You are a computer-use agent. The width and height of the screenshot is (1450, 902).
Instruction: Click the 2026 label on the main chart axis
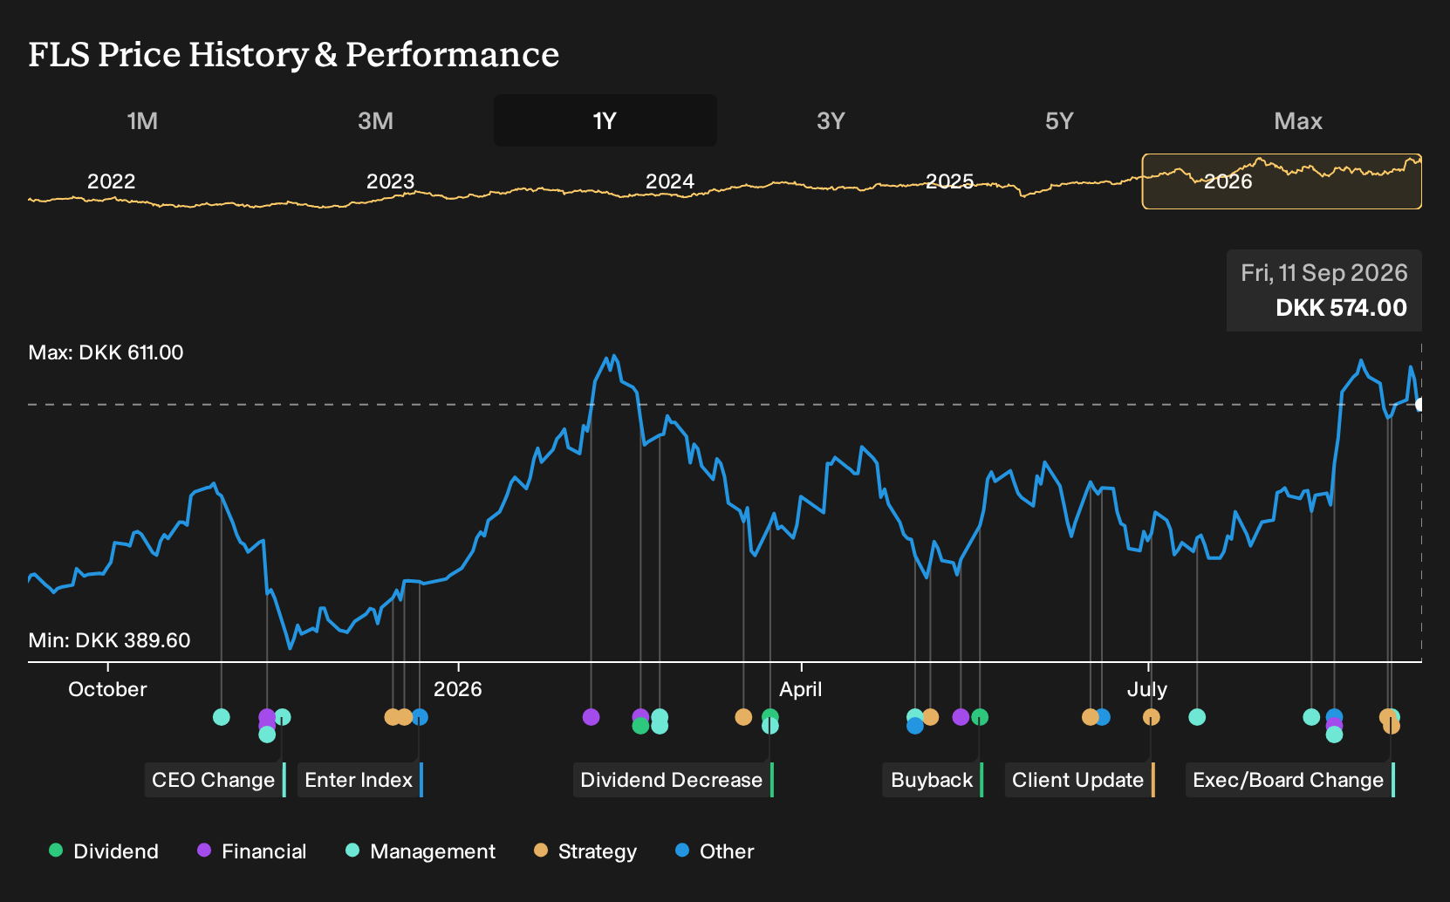pos(458,689)
